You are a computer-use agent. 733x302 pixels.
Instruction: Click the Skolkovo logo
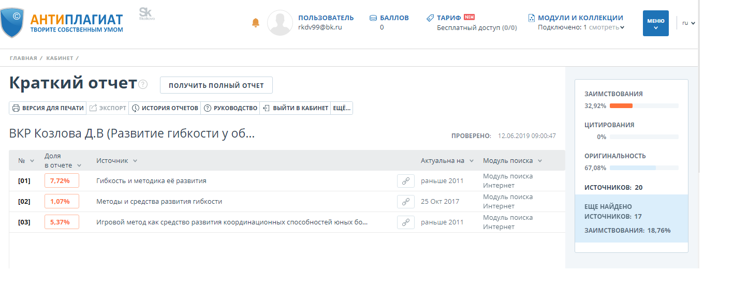[x=146, y=14]
